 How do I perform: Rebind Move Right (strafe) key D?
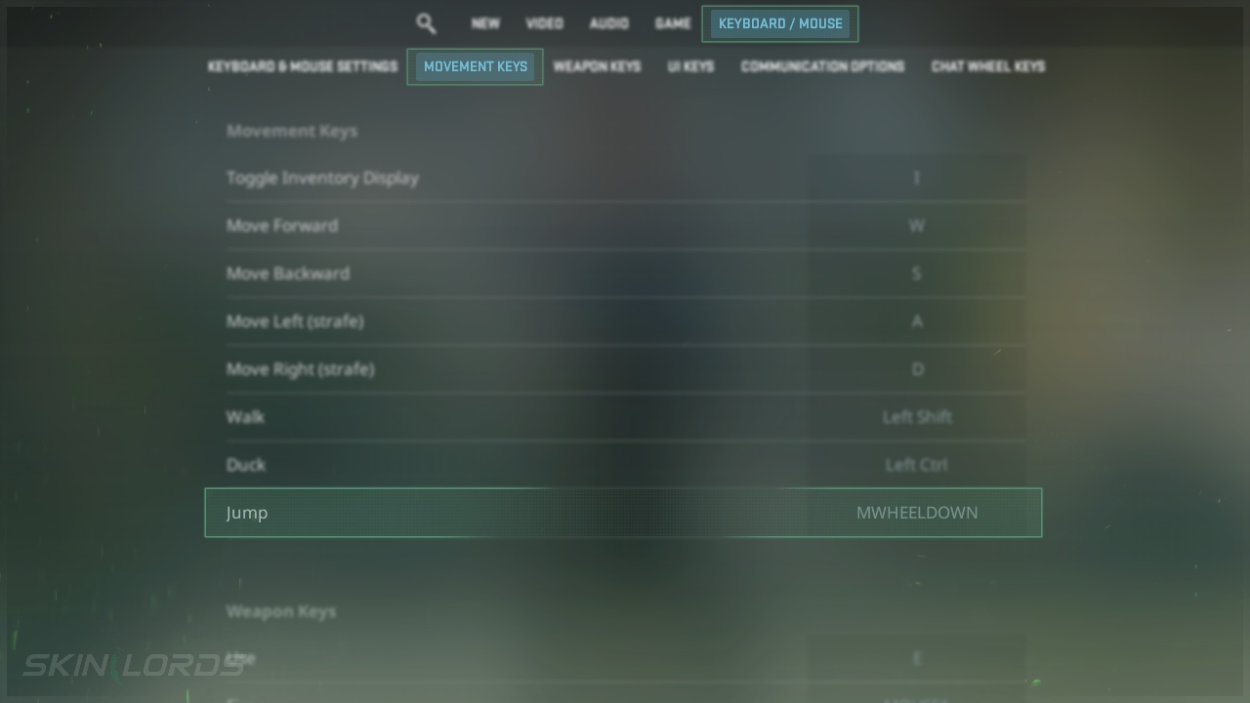(x=917, y=369)
